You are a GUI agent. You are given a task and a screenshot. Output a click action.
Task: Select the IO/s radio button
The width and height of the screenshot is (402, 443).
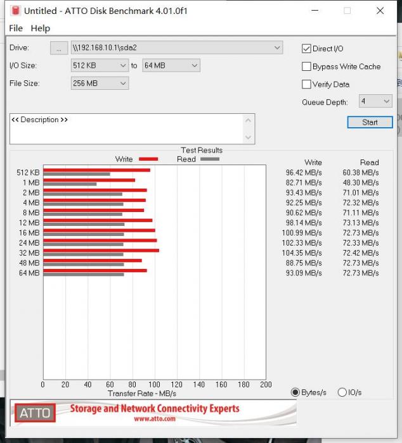(342, 392)
